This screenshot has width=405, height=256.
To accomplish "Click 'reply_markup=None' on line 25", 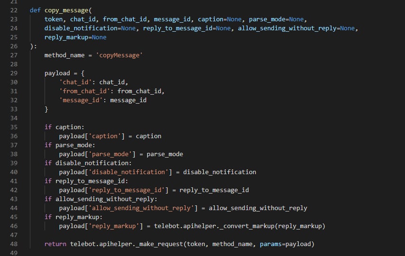I will coord(75,37).
